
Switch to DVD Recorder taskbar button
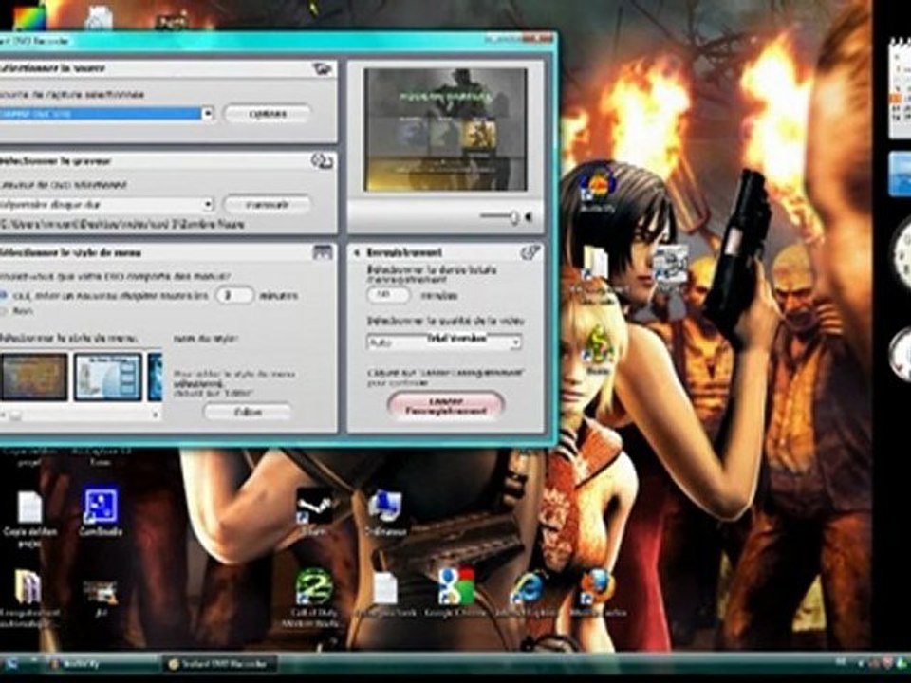219,664
